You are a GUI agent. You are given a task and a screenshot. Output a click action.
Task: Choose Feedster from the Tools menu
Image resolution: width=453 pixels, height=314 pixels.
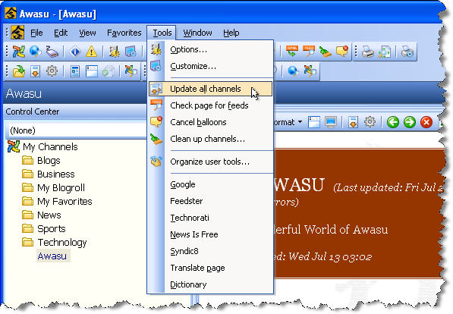pyautogui.click(x=210, y=201)
